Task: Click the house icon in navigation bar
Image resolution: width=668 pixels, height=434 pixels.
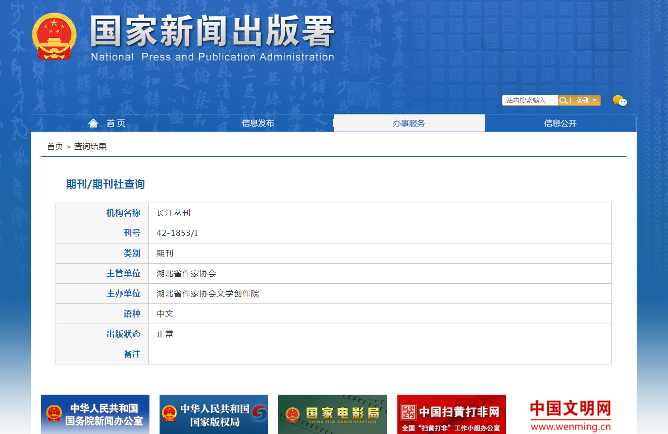Action: [93, 123]
